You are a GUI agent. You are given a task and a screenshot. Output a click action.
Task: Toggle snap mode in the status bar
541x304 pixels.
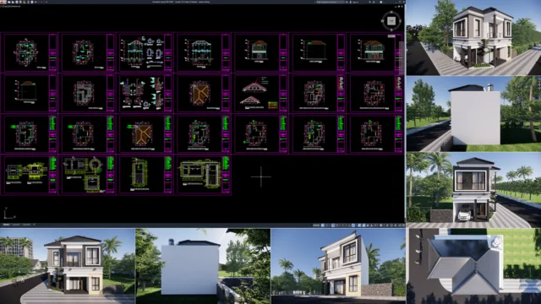(327, 225)
